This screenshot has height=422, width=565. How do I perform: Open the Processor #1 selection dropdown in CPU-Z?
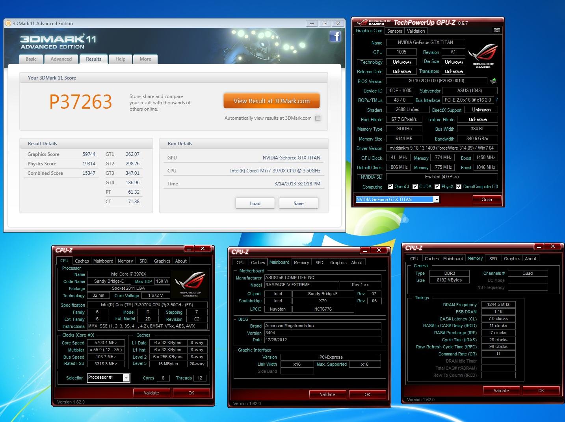click(125, 378)
